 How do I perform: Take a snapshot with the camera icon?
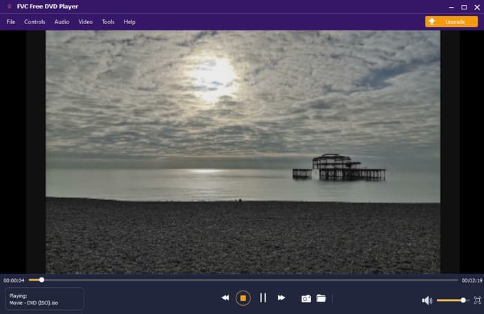(x=306, y=298)
